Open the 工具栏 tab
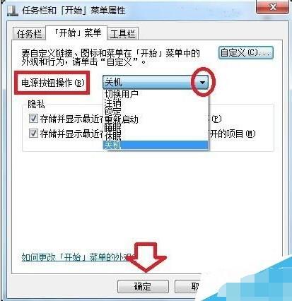Image resolution: width=292 pixels, height=301 pixels. pos(122,34)
